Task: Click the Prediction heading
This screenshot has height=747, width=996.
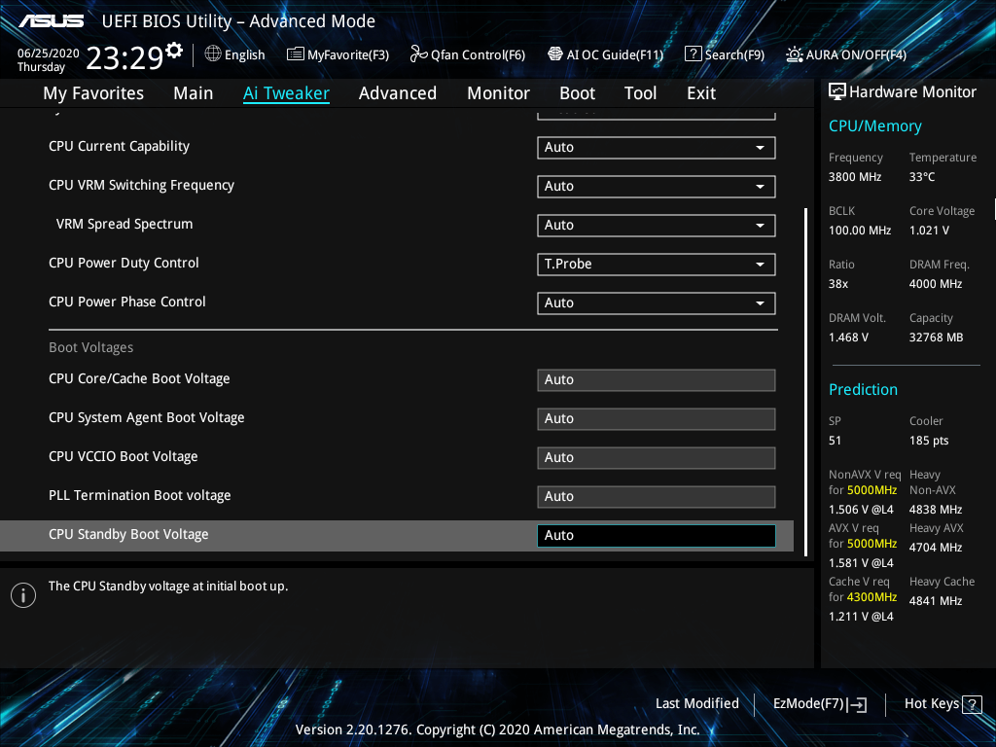Action: tap(863, 389)
